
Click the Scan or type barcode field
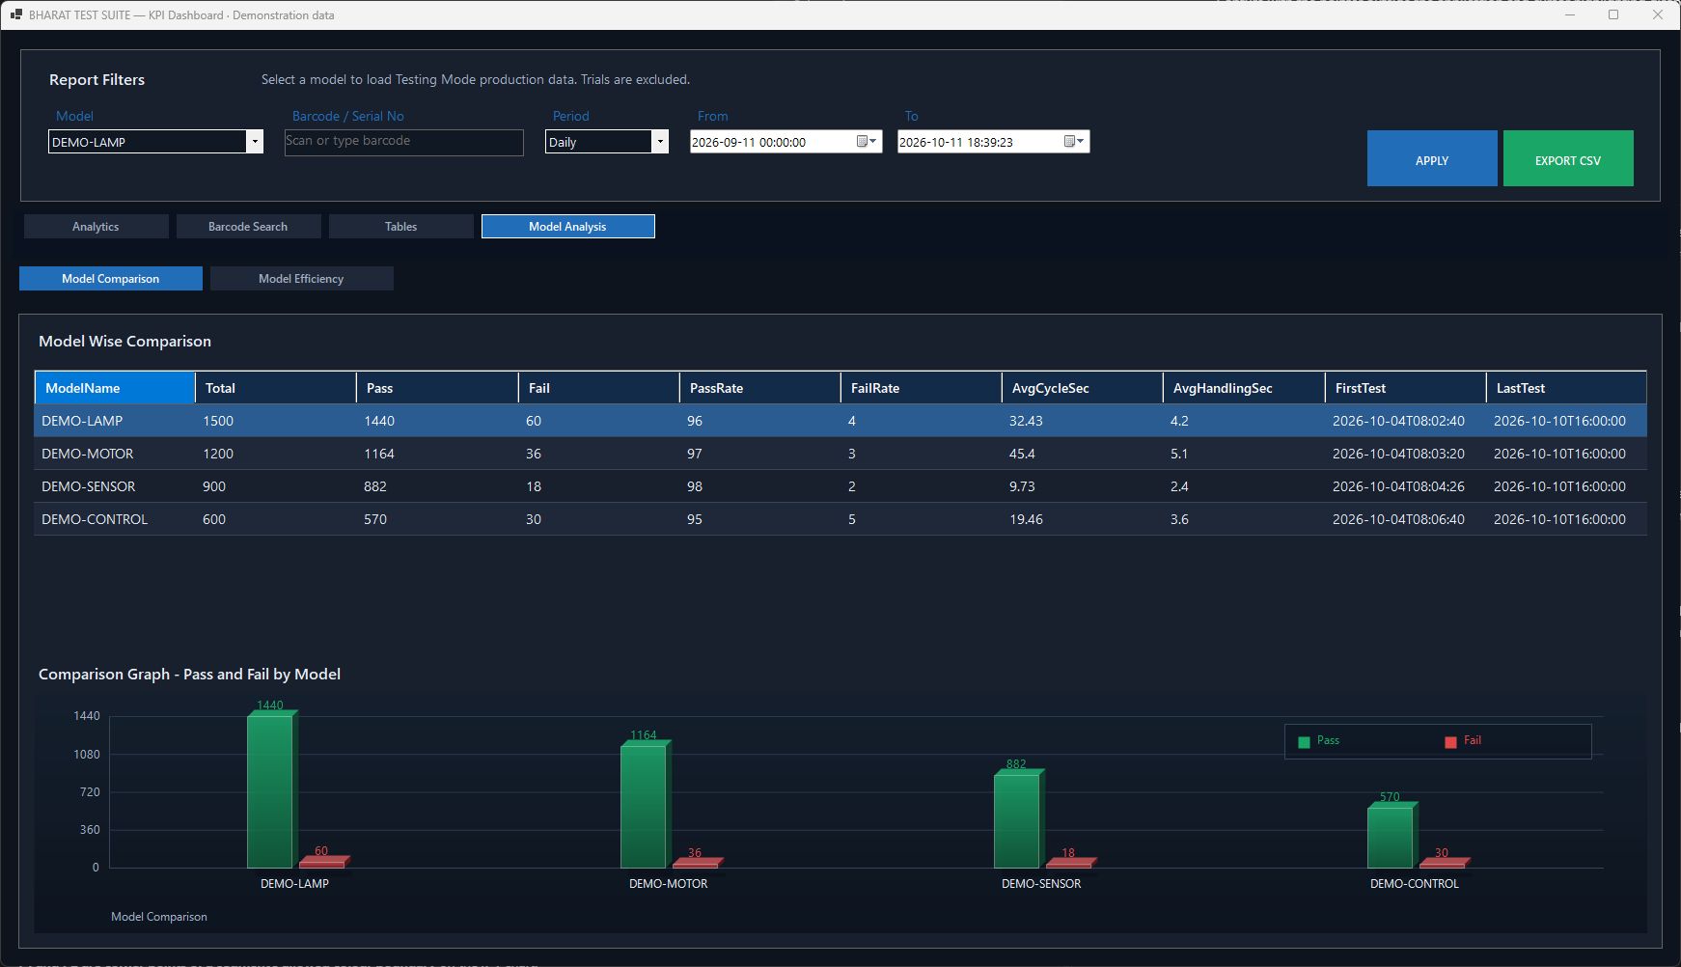404,142
